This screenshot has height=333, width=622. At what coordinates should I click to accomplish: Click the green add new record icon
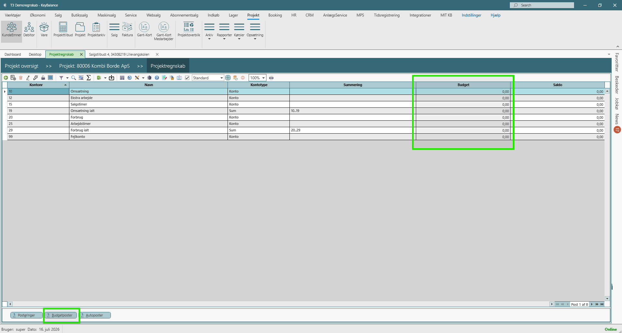(x=6, y=78)
